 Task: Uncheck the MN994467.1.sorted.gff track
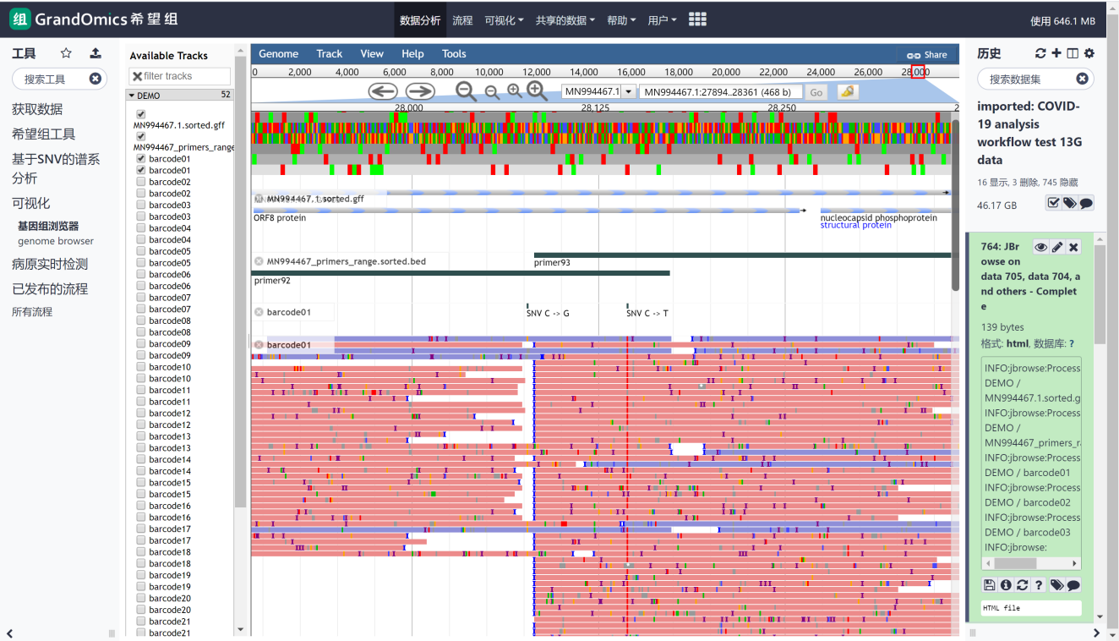141,113
